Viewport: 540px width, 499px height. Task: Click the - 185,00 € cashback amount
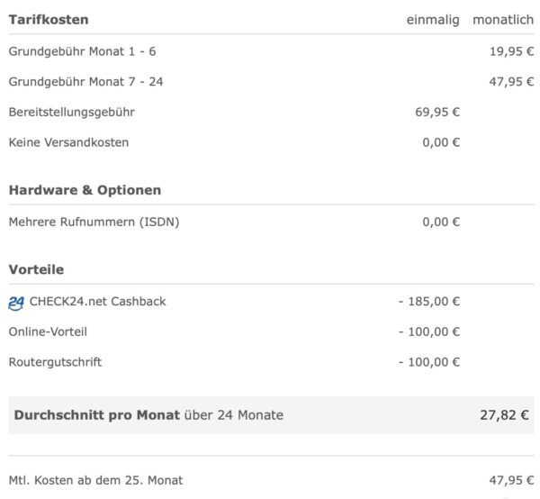click(429, 302)
